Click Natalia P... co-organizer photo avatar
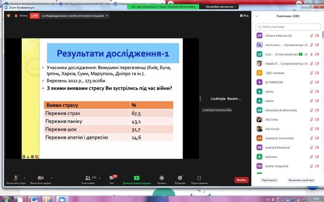This screenshot has height=202, width=324. click(x=259, y=64)
